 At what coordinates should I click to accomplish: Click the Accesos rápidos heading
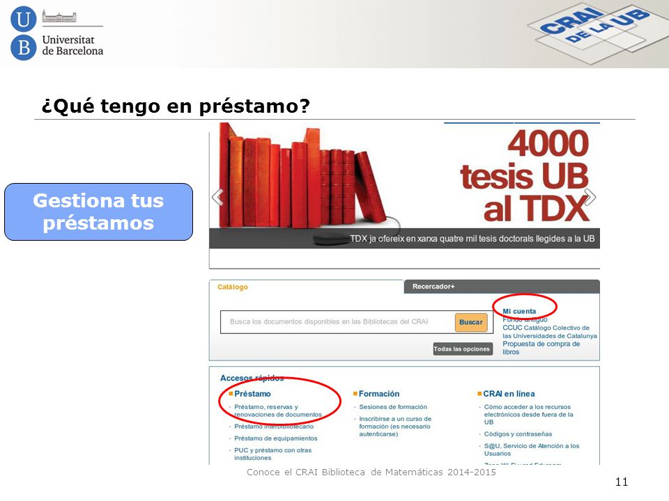pos(252,378)
